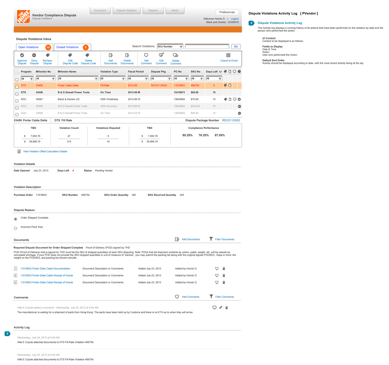Click the ReOpen Dispute tag icon
389x365 pixels.
pos(48,55)
